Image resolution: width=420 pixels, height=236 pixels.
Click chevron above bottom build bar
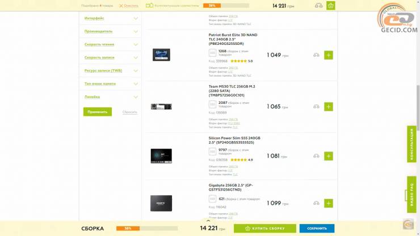208,221
